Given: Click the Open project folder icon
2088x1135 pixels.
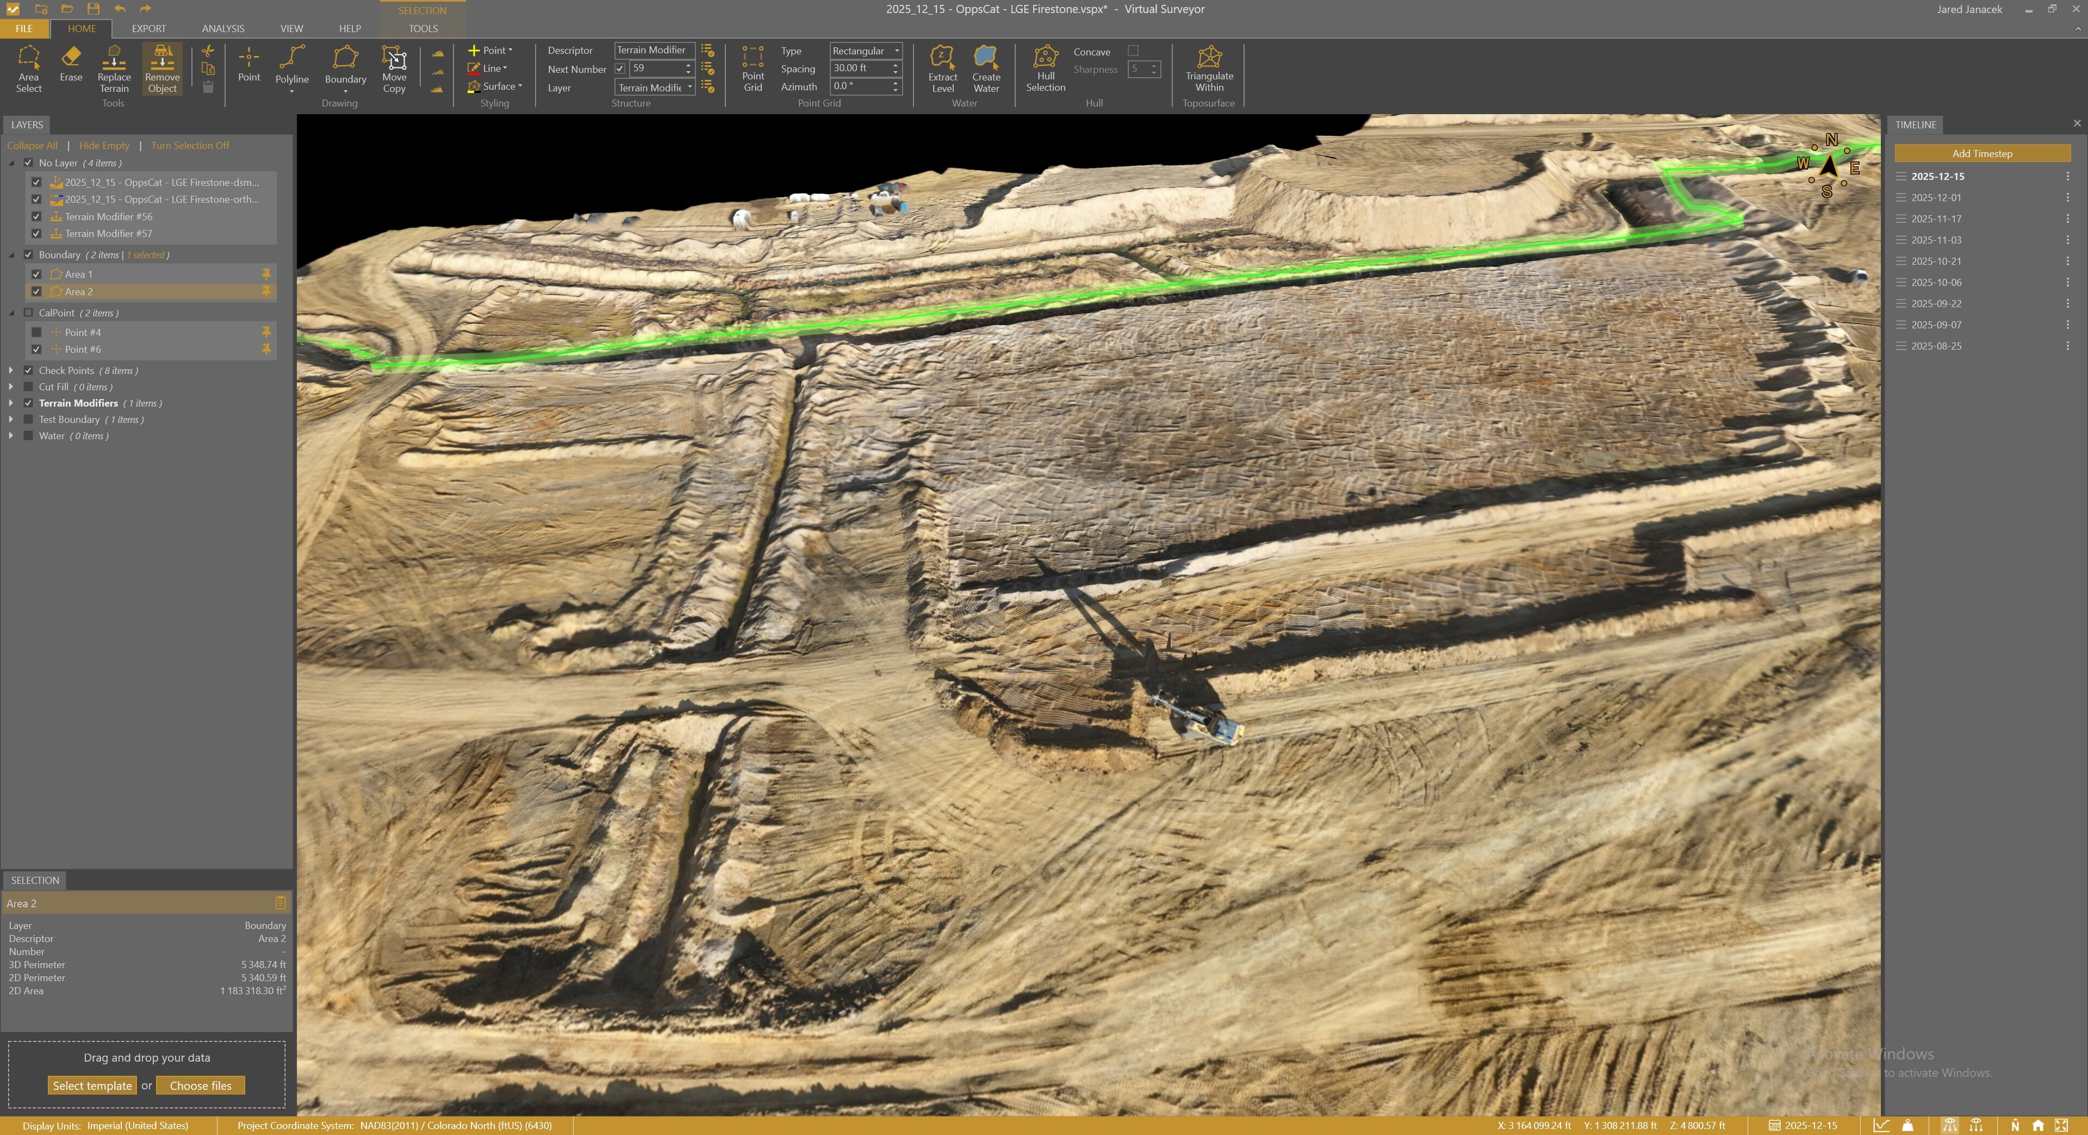Looking at the screenshot, I should pos(67,9).
